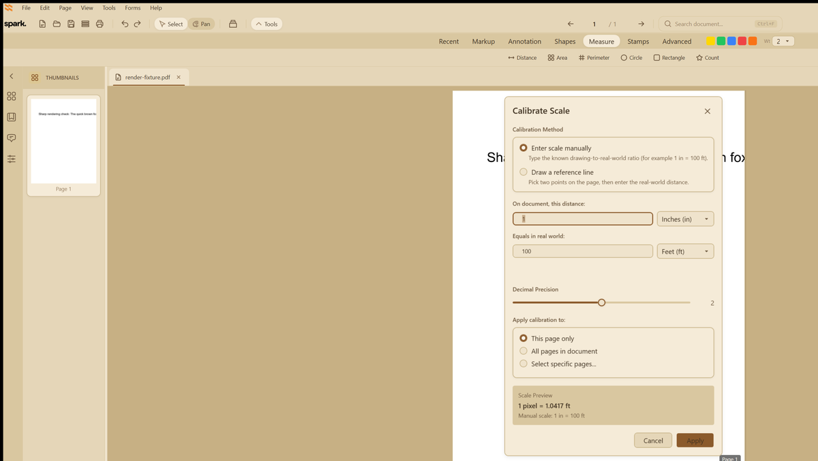Click the stacked pages icon beside save
The height and width of the screenshot is (461, 818).
[x=85, y=24]
